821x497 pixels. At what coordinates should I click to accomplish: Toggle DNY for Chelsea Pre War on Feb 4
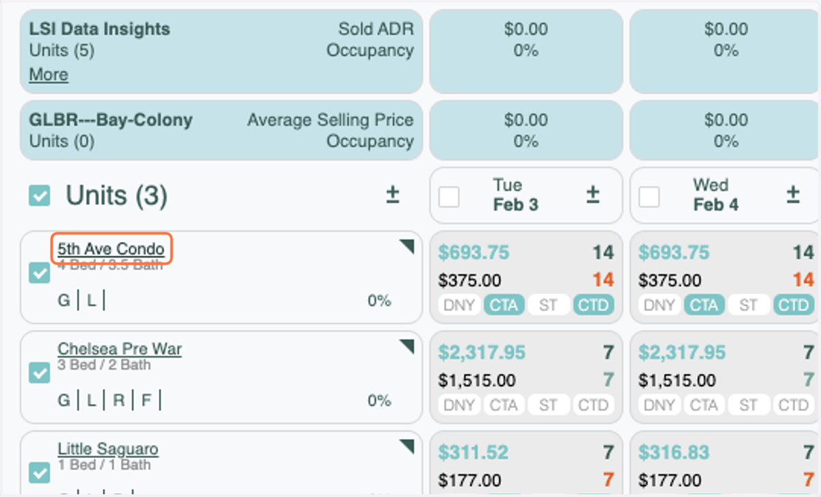[659, 405]
